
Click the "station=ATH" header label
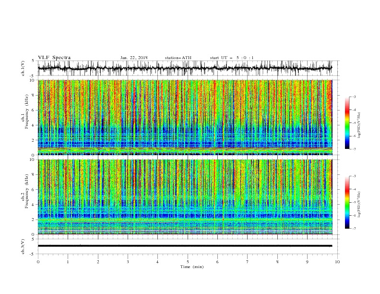pos(178,58)
